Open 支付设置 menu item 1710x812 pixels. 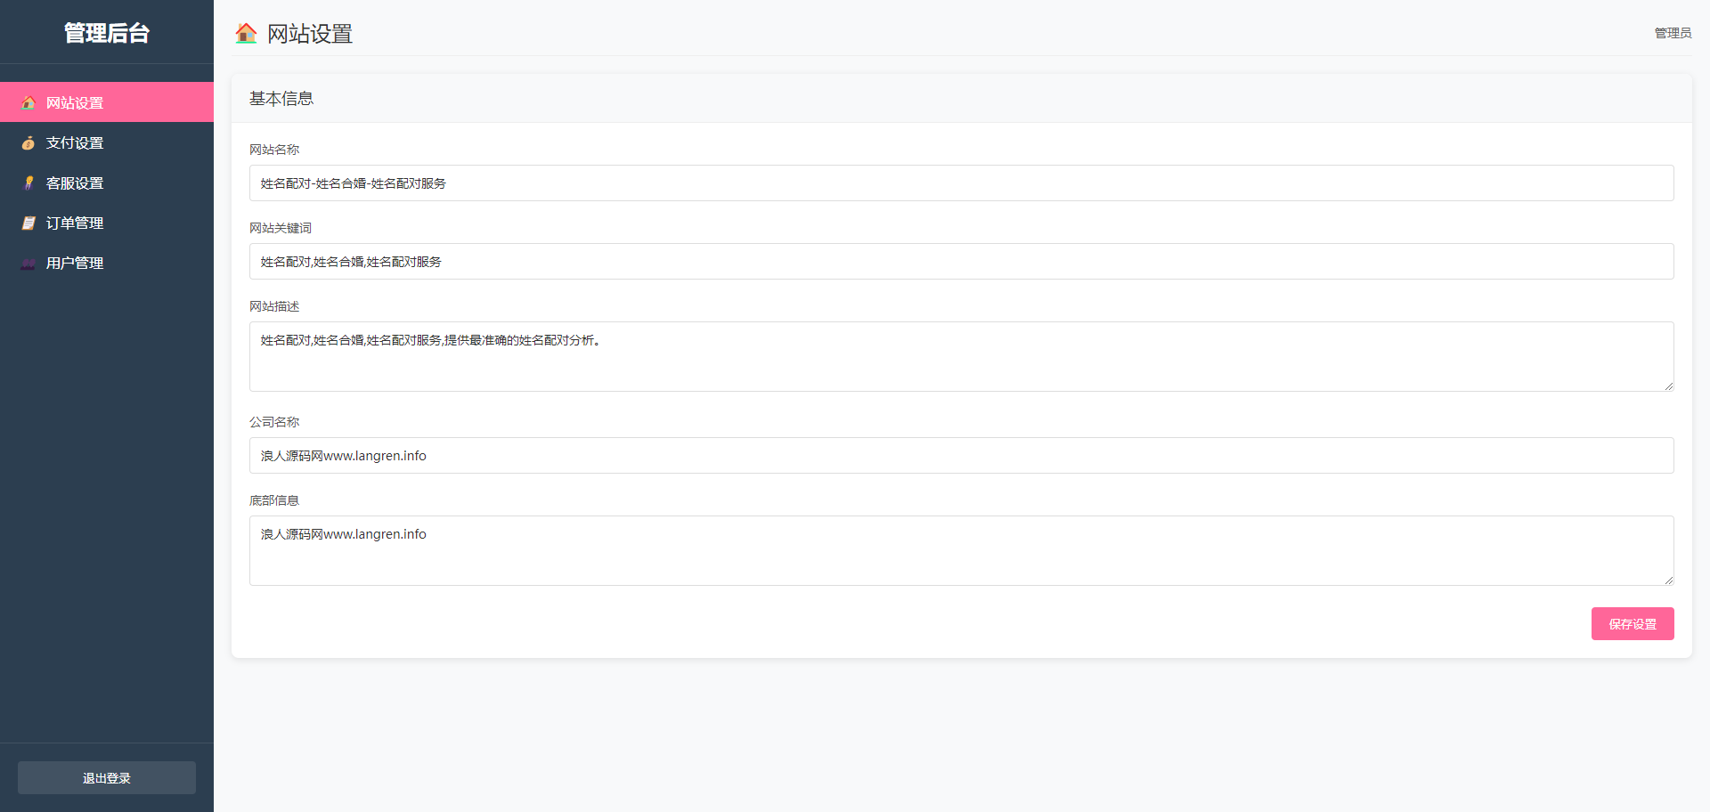pos(107,142)
